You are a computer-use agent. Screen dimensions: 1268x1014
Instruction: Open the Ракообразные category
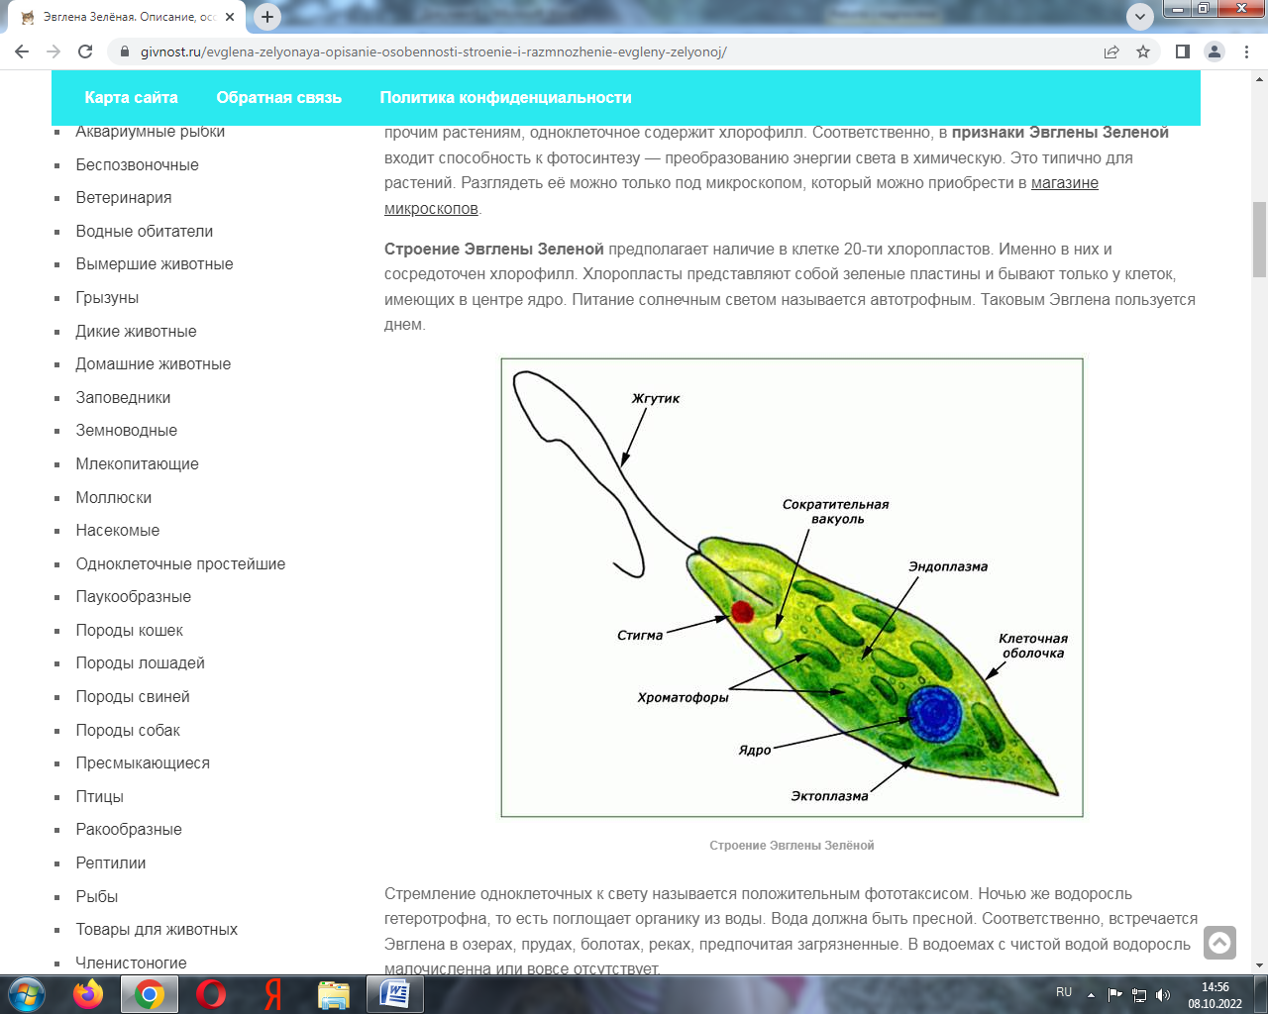[x=129, y=830]
